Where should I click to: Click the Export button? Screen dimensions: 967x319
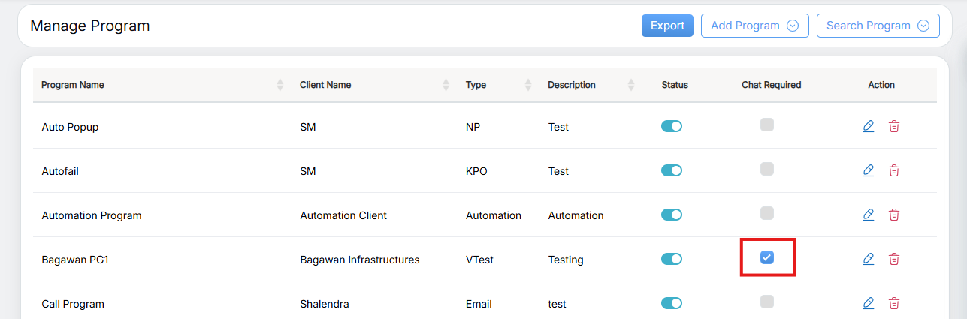point(667,26)
